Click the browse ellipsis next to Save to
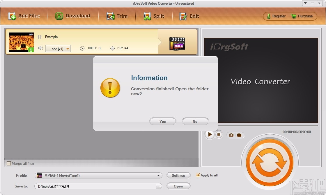The height and width of the screenshot is (195, 326). point(159,186)
